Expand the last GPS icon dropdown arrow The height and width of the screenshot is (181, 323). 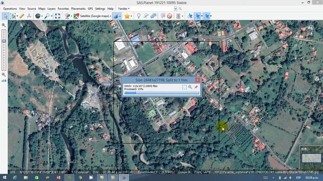pyautogui.click(x=211, y=16)
